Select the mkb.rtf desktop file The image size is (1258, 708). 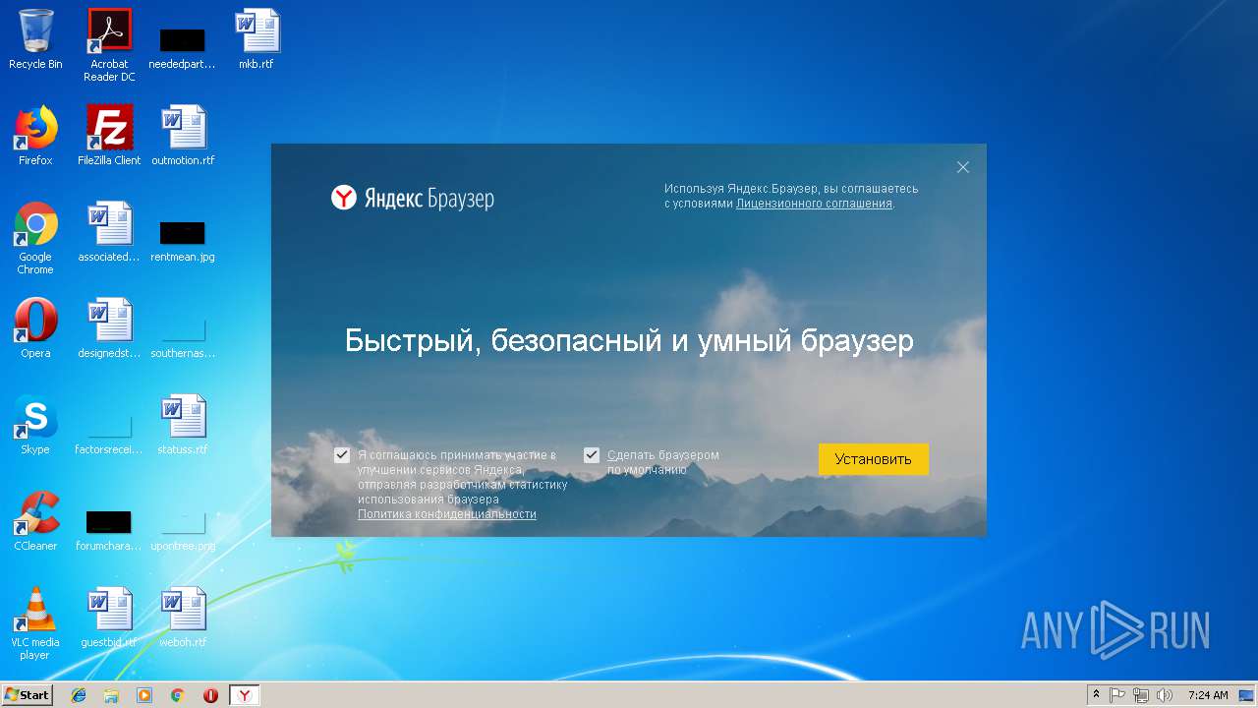tap(257, 39)
